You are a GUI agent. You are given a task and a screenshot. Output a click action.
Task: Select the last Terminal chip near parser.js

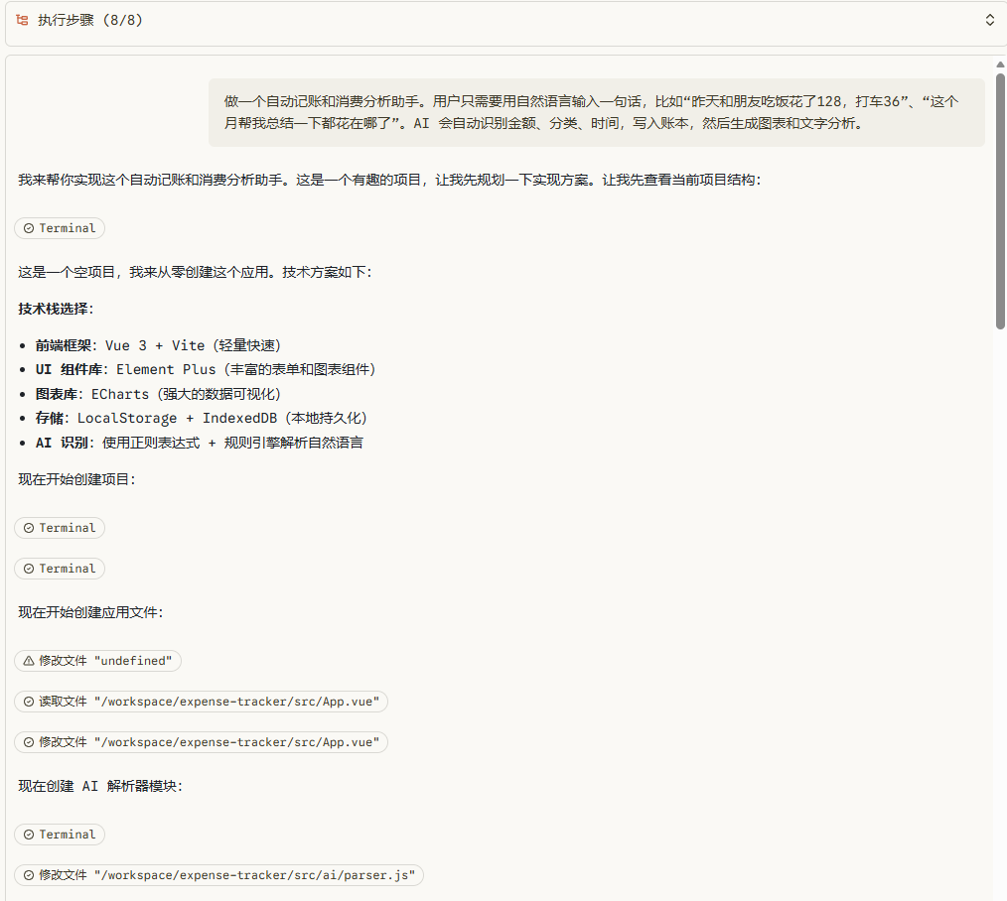60,835
